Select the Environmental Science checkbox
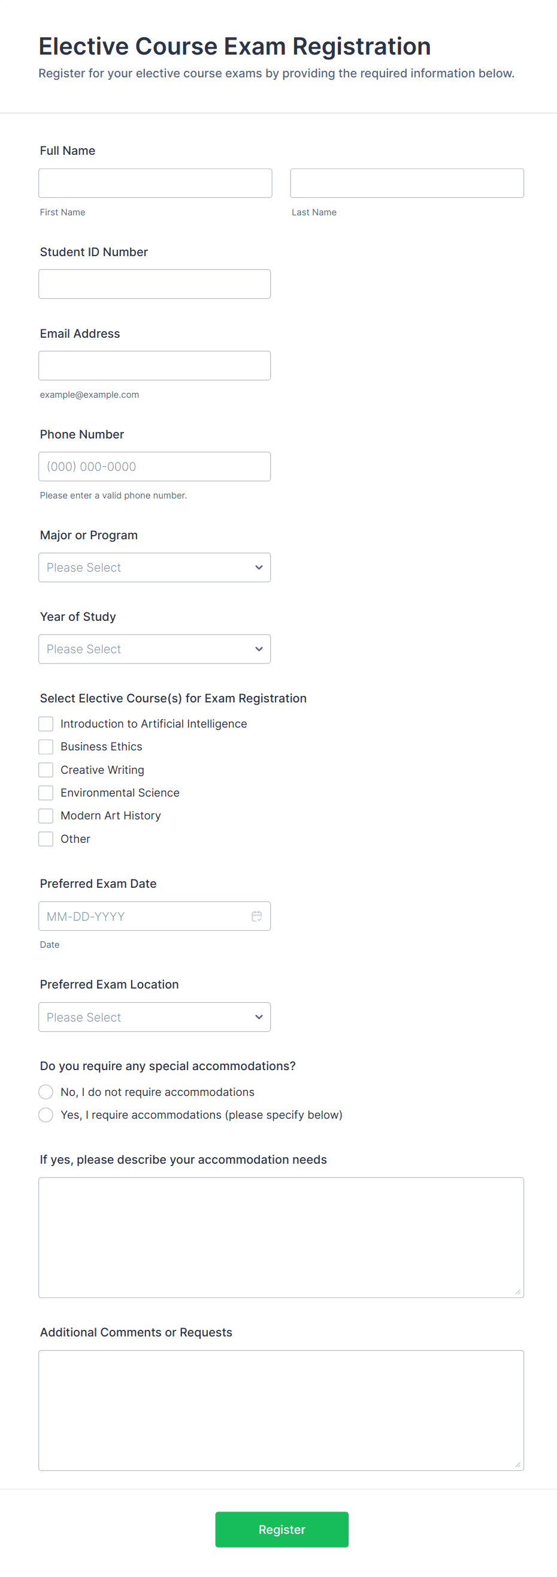The width and height of the screenshot is (557, 1577). 46,793
